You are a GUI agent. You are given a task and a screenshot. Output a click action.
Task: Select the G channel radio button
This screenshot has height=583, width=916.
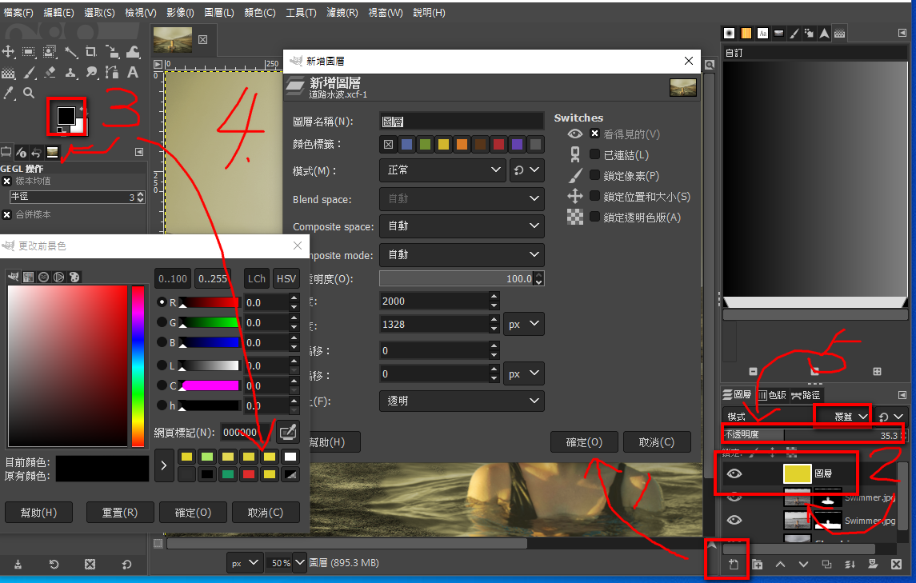coord(163,323)
